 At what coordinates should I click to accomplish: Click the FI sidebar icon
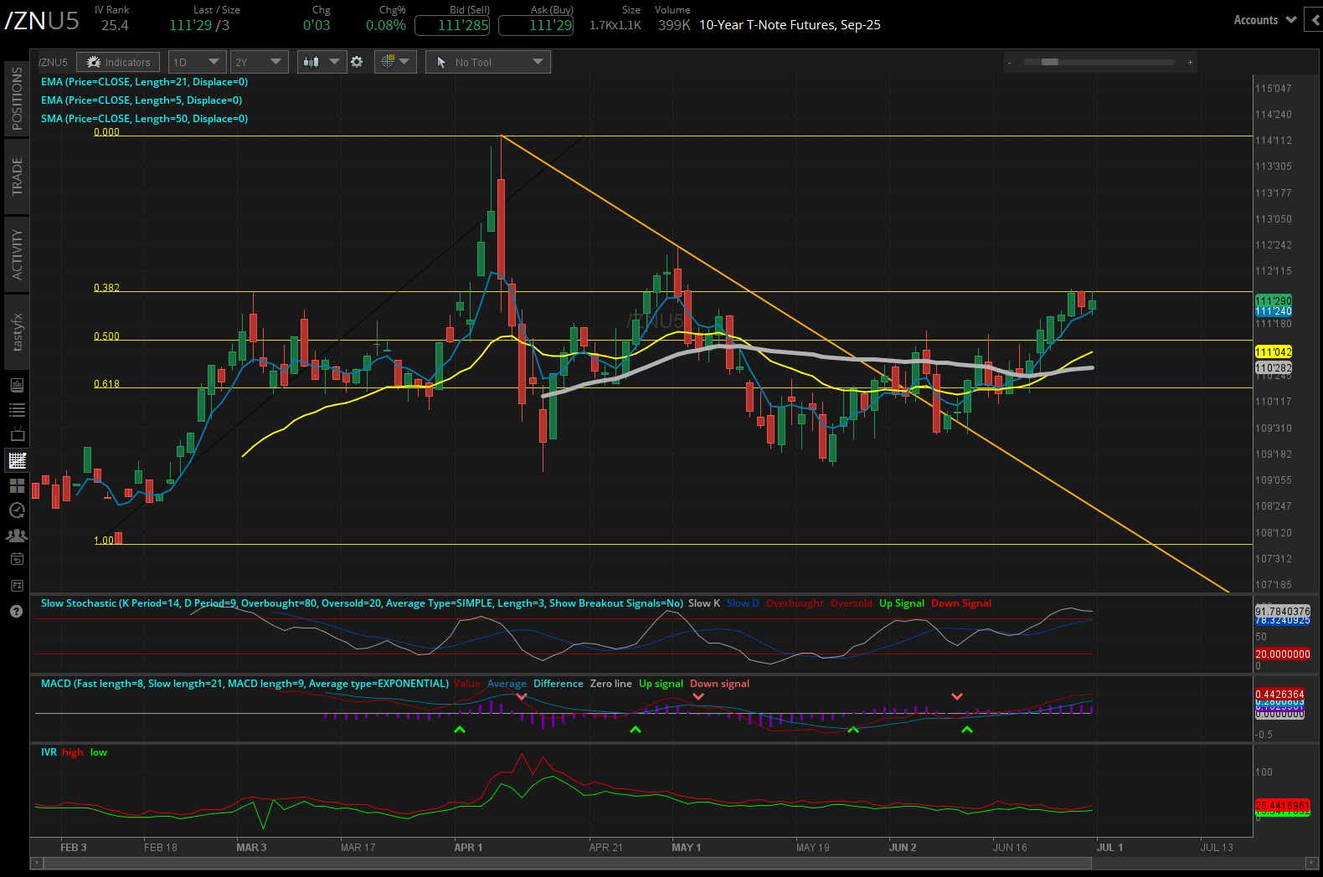(x=17, y=586)
